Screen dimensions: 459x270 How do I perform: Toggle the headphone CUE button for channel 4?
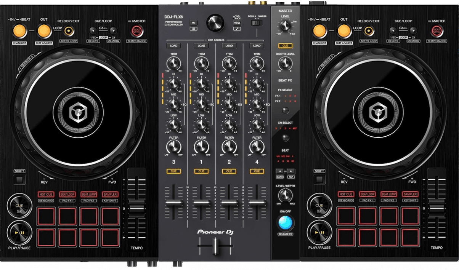[257, 171]
